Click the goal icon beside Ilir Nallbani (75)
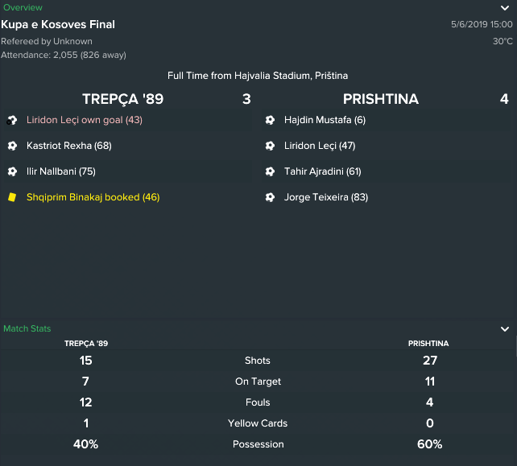 click(12, 171)
